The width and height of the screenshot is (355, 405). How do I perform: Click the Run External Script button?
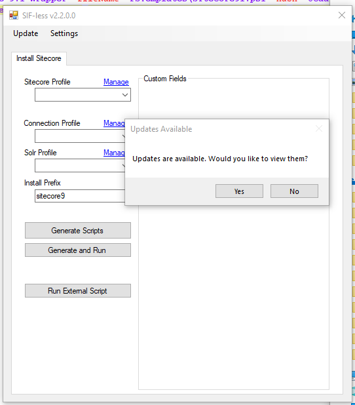[x=78, y=291]
